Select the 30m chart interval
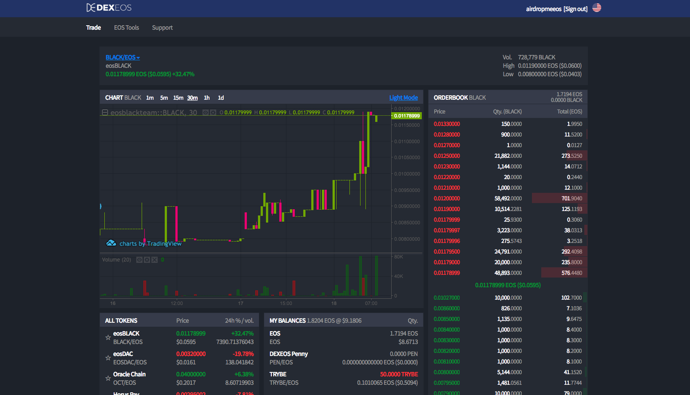This screenshot has height=395, width=690. [192, 98]
